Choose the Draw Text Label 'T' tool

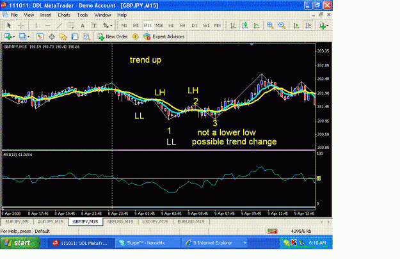pyautogui.click(x=94, y=26)
